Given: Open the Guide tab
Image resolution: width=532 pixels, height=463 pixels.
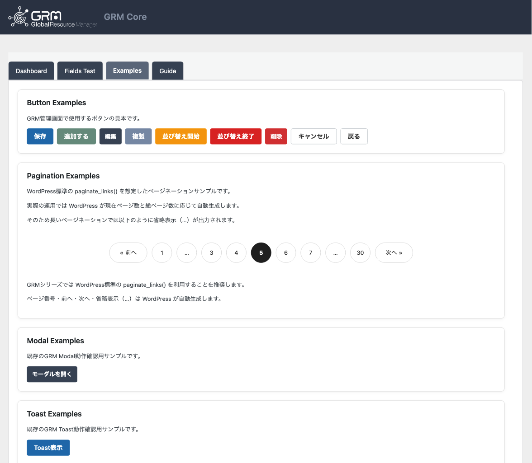Looking at the screenshot, I should click(167, 71).
